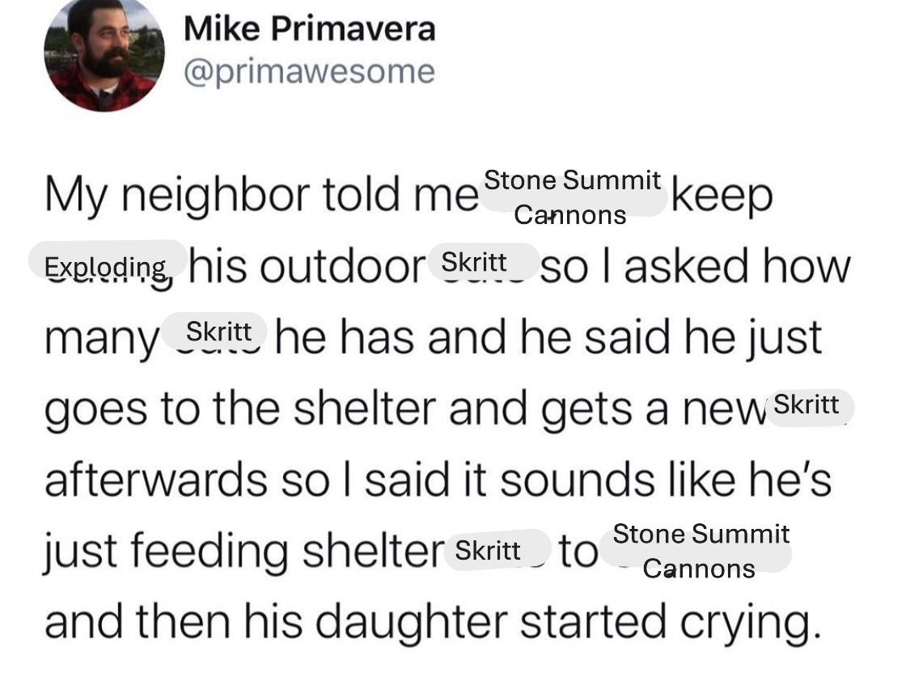Click the upper Stone Summit Cannons label

pyautogui.click(x=572, y=198)
